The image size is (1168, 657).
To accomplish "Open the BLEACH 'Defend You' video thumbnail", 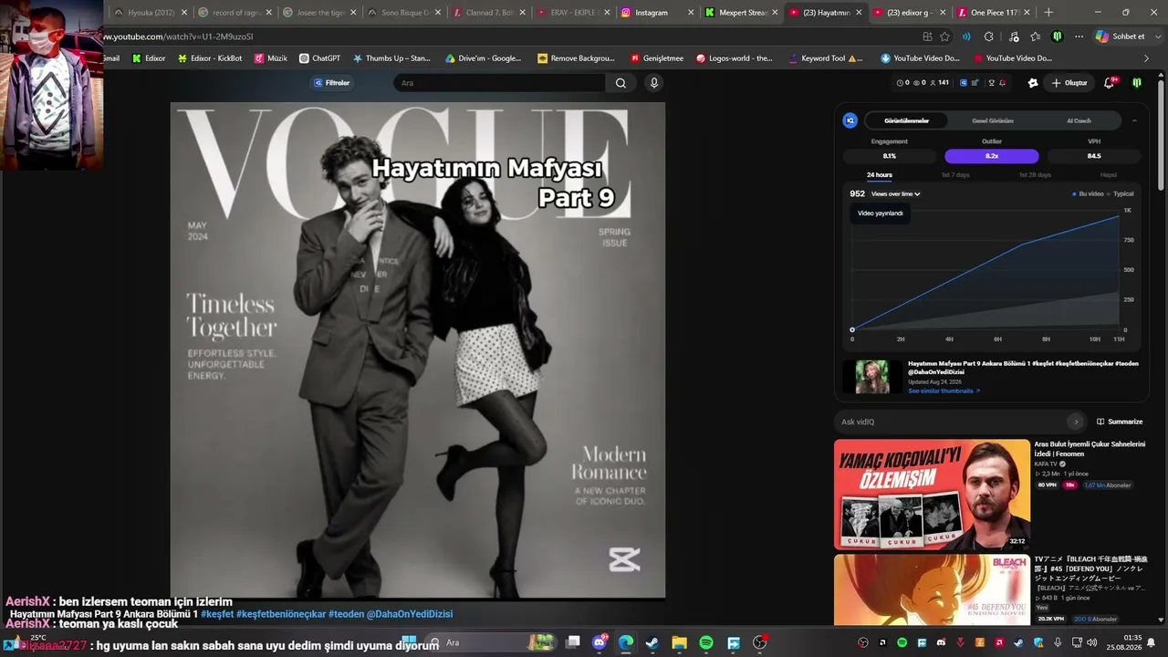I will coord(932,589).
